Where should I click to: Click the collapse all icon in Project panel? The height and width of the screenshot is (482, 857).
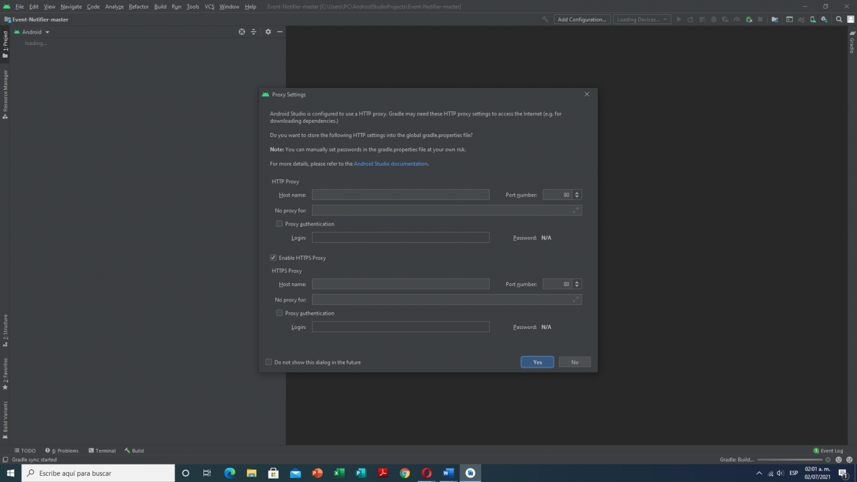(x=254, y=32)
